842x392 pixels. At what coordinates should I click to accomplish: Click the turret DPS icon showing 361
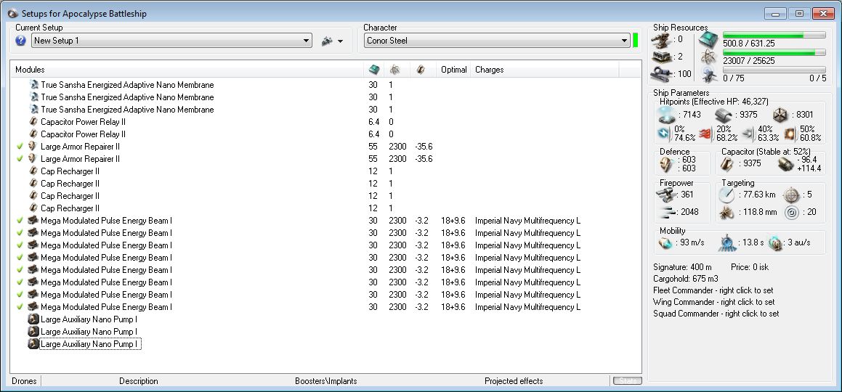click(666, 195)
